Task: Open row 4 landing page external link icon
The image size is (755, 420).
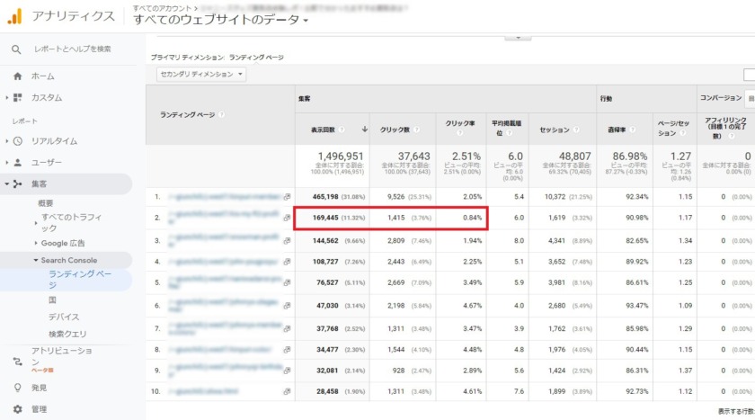Action: coord(287,262)
